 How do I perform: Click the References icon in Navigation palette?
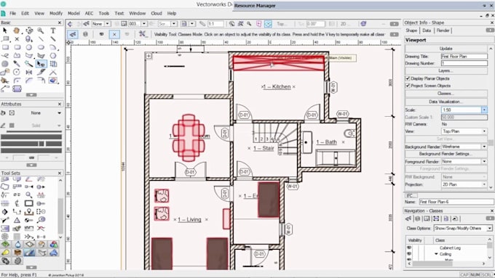(x=455, y=218)
